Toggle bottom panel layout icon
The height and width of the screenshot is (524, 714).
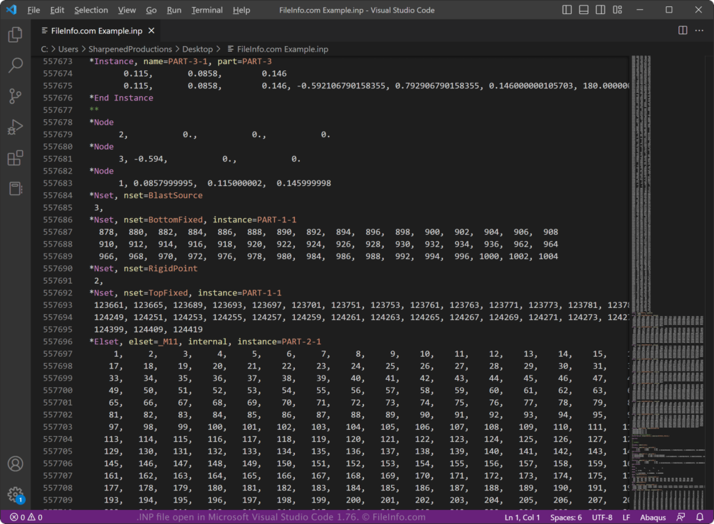point(584,10)
